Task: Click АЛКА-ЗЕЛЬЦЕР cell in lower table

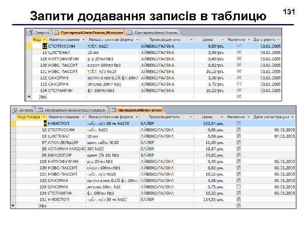Action: pos(67,143)
